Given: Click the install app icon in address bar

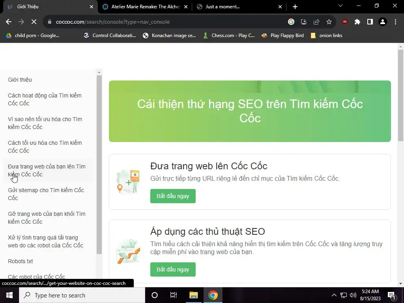Looking at the screenshot, I should [x=304, y=22].
